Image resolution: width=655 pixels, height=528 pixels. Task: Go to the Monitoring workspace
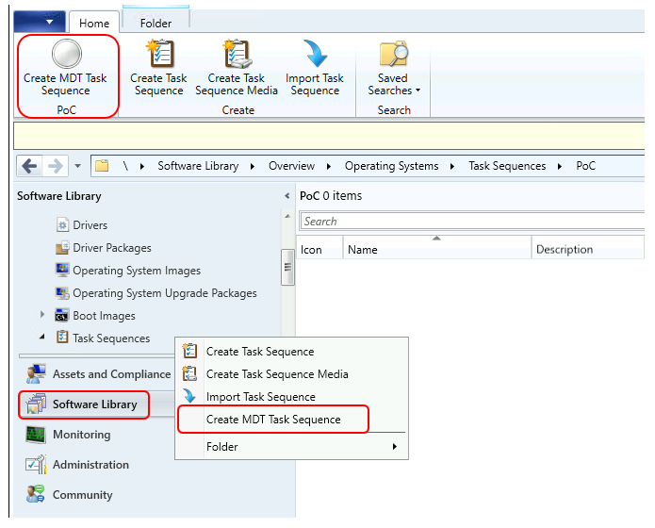coord(81,435)
